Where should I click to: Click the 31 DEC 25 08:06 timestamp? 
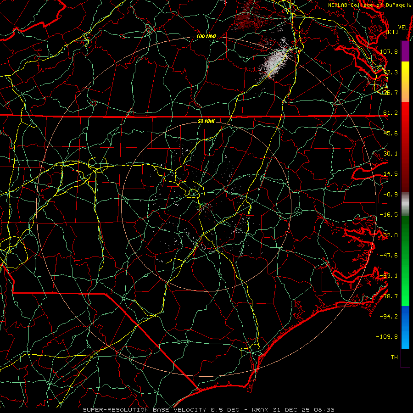pos(304,410)
